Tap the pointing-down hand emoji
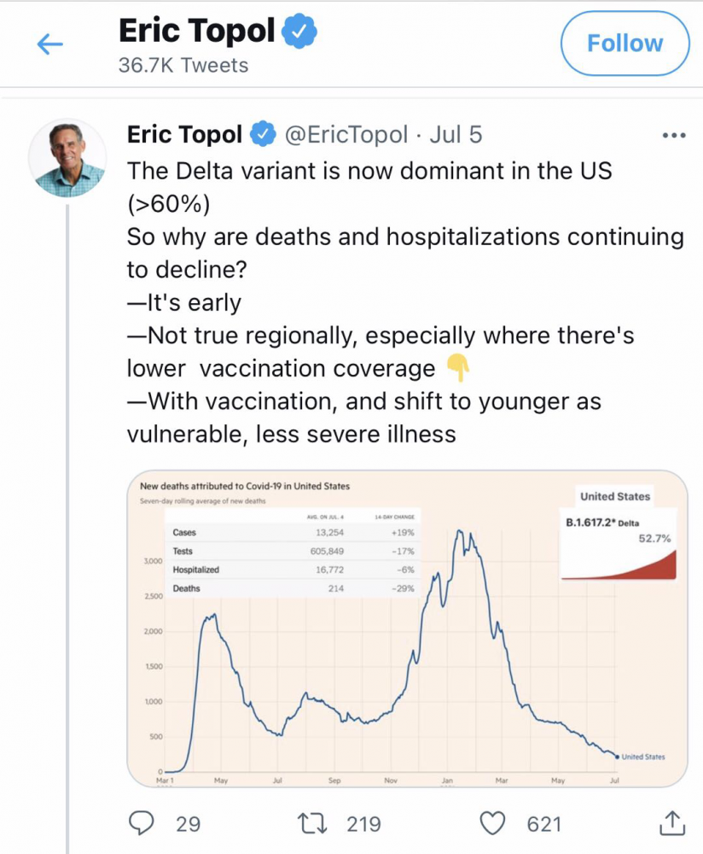703x854 pixels. (x=458, y=368)
